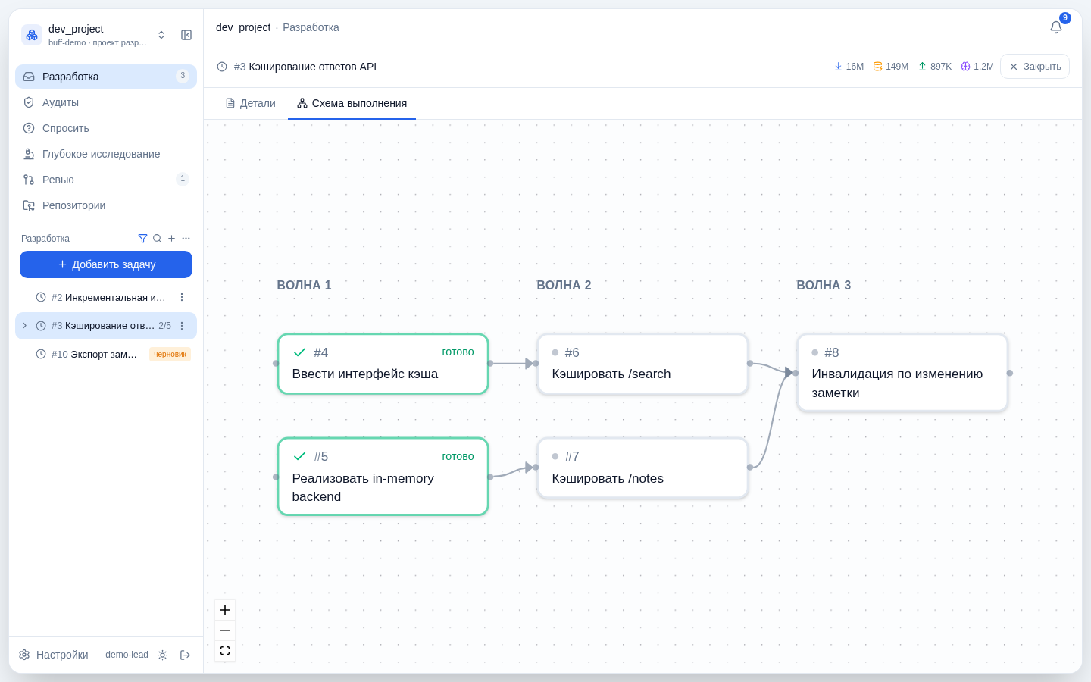The width and height of the screenshot is (1091, 682).
Task: Click the ВОЛНА 3 label
Action: pos(824,286)
